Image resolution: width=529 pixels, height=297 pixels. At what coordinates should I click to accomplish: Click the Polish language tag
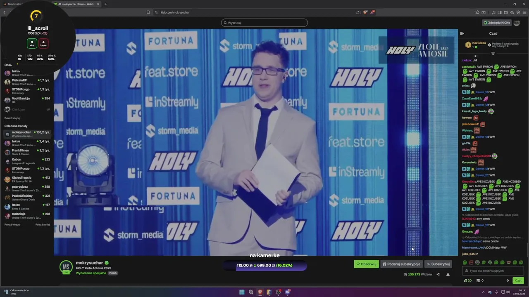(113, 273)
